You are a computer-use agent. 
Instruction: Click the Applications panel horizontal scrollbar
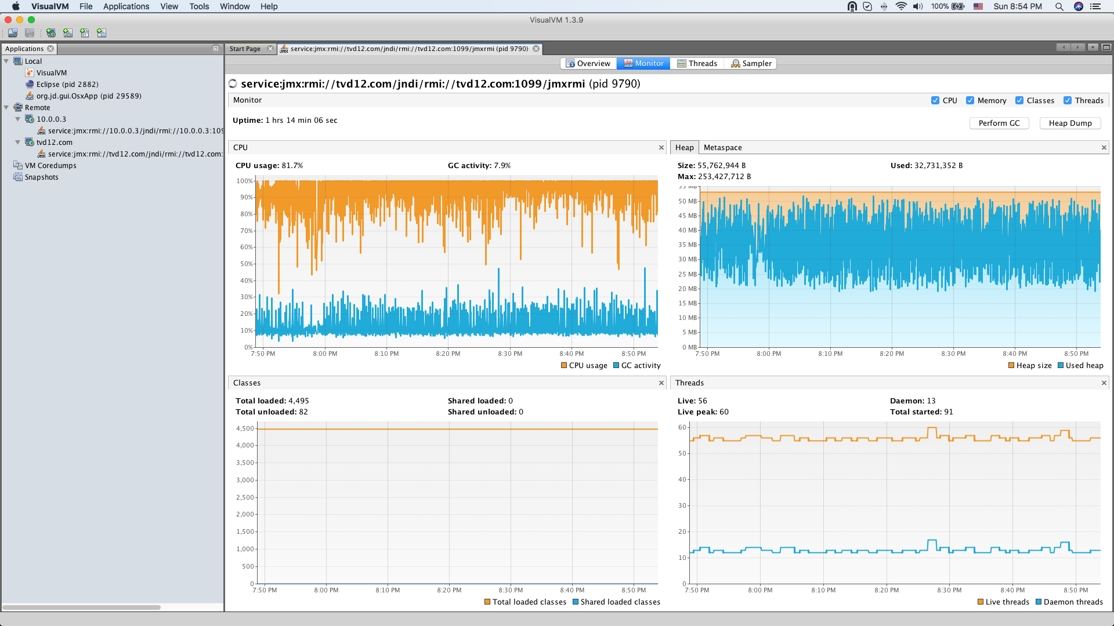pos(81,607)
